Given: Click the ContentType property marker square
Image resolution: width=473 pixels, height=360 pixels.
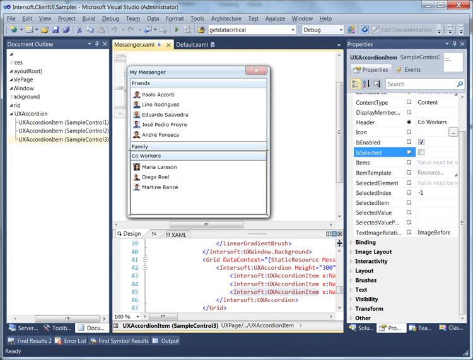Looking at the screenshot, I should (409, 102).
